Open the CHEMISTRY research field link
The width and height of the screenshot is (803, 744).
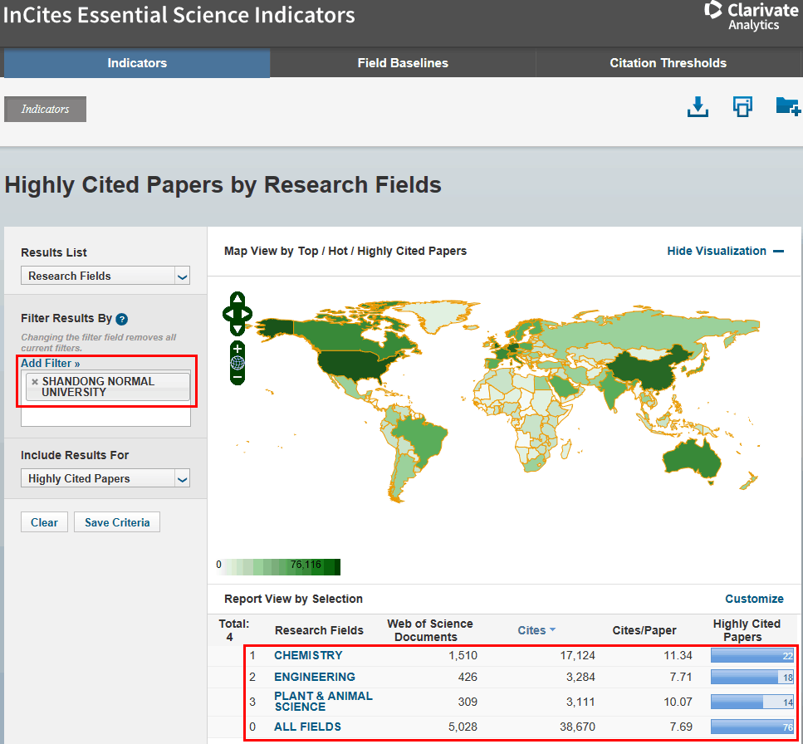(308, 655)
